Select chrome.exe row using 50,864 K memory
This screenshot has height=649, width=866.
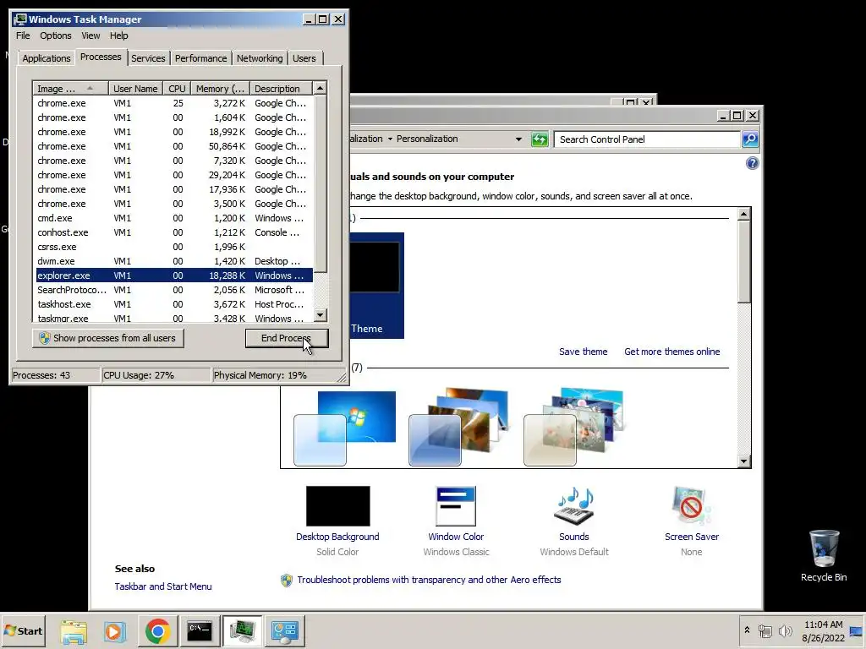point(174,146)
